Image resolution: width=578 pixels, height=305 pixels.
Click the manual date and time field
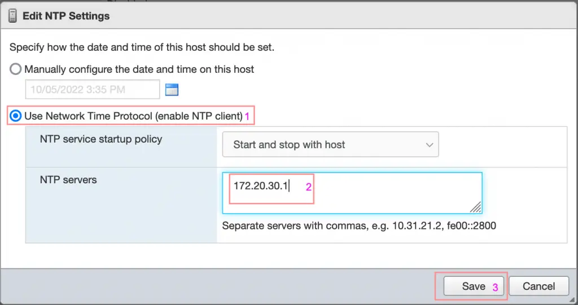pyautogui.click(x=93, y=89)
